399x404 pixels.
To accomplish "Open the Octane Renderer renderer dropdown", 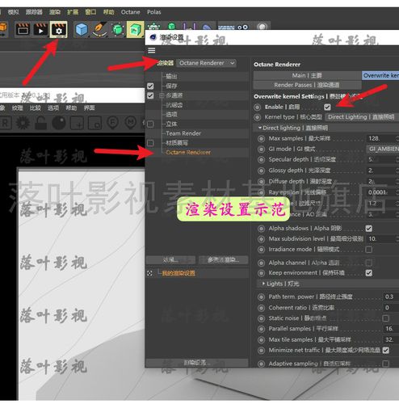I will (206, 63).
